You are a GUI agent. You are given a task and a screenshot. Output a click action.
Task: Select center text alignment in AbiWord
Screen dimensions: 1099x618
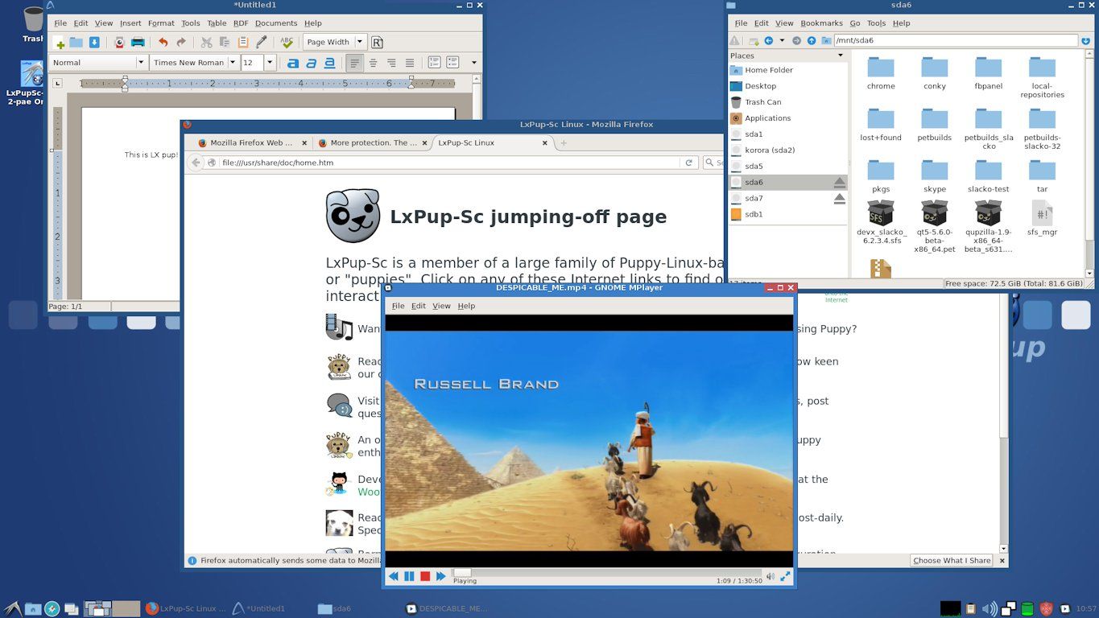click(x=374, y=62)
